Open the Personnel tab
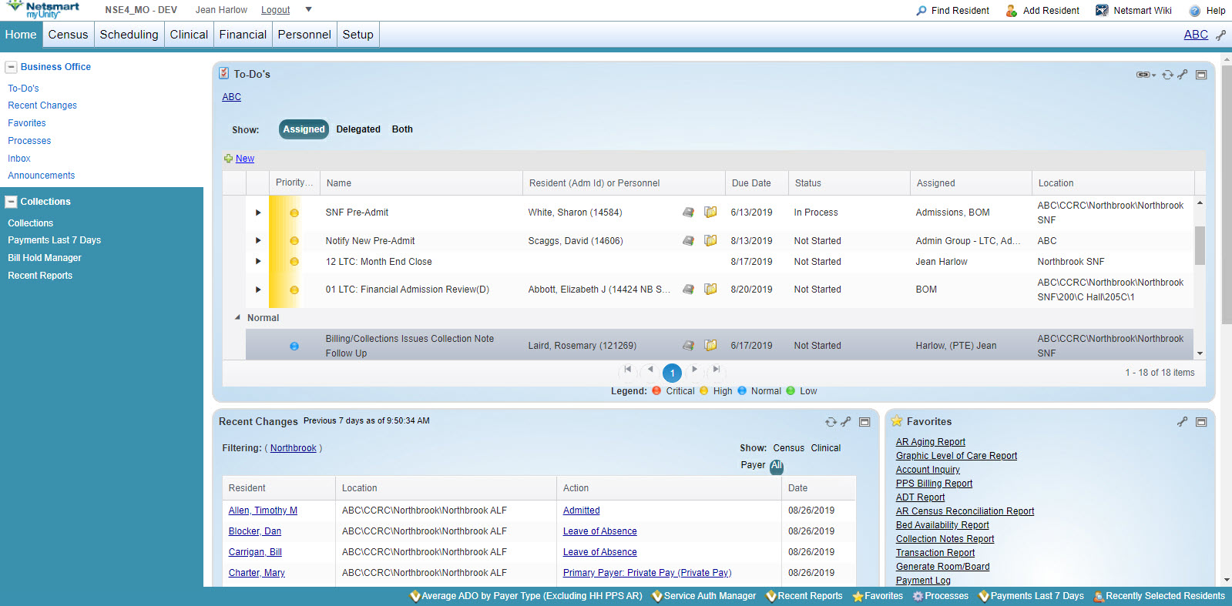 304,35
